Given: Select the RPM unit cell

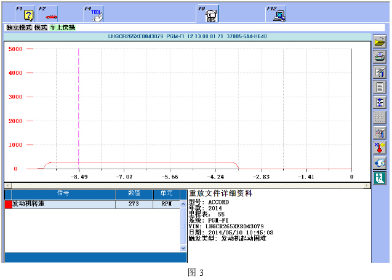Looking at the screenshot, I should (167, 204).
